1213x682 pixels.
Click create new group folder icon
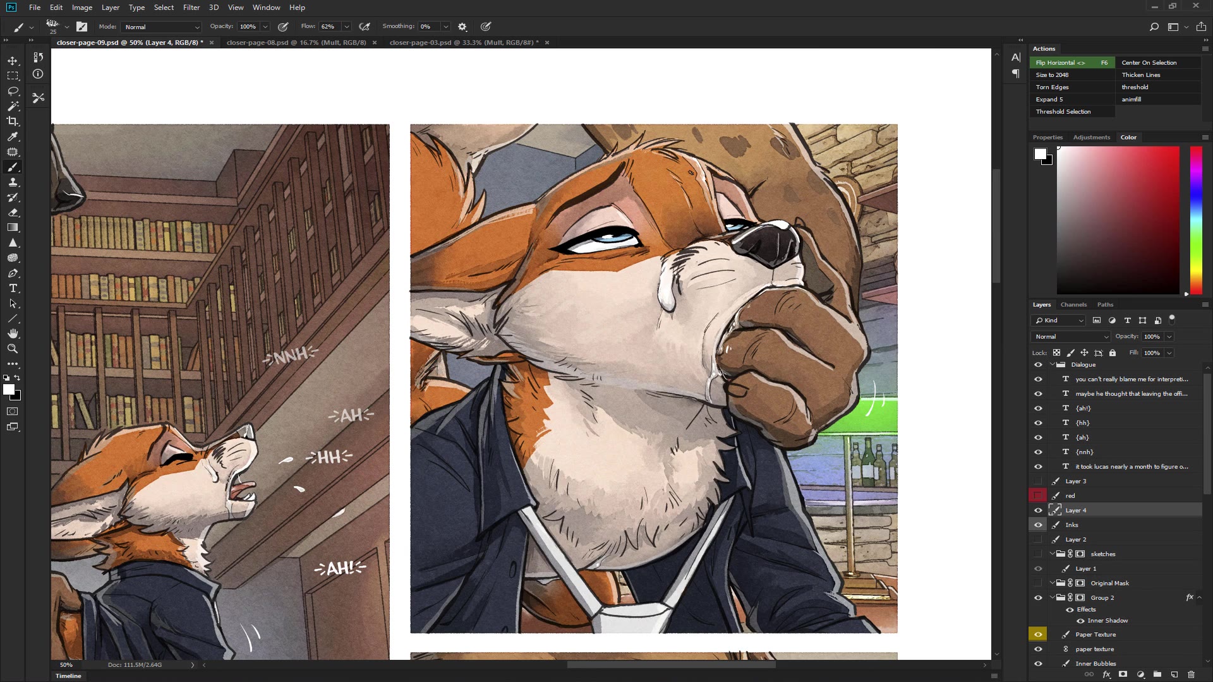[x=1157, y=674]
